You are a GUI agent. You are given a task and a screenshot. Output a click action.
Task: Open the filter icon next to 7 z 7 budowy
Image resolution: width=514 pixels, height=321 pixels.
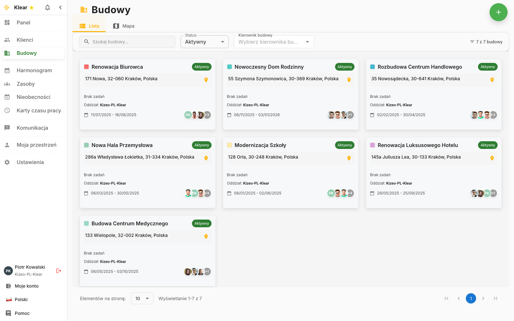click(472, 42)
